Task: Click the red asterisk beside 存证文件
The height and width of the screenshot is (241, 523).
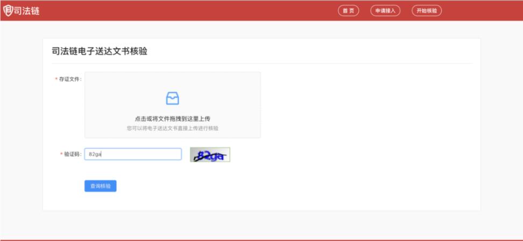Action: 56,79
